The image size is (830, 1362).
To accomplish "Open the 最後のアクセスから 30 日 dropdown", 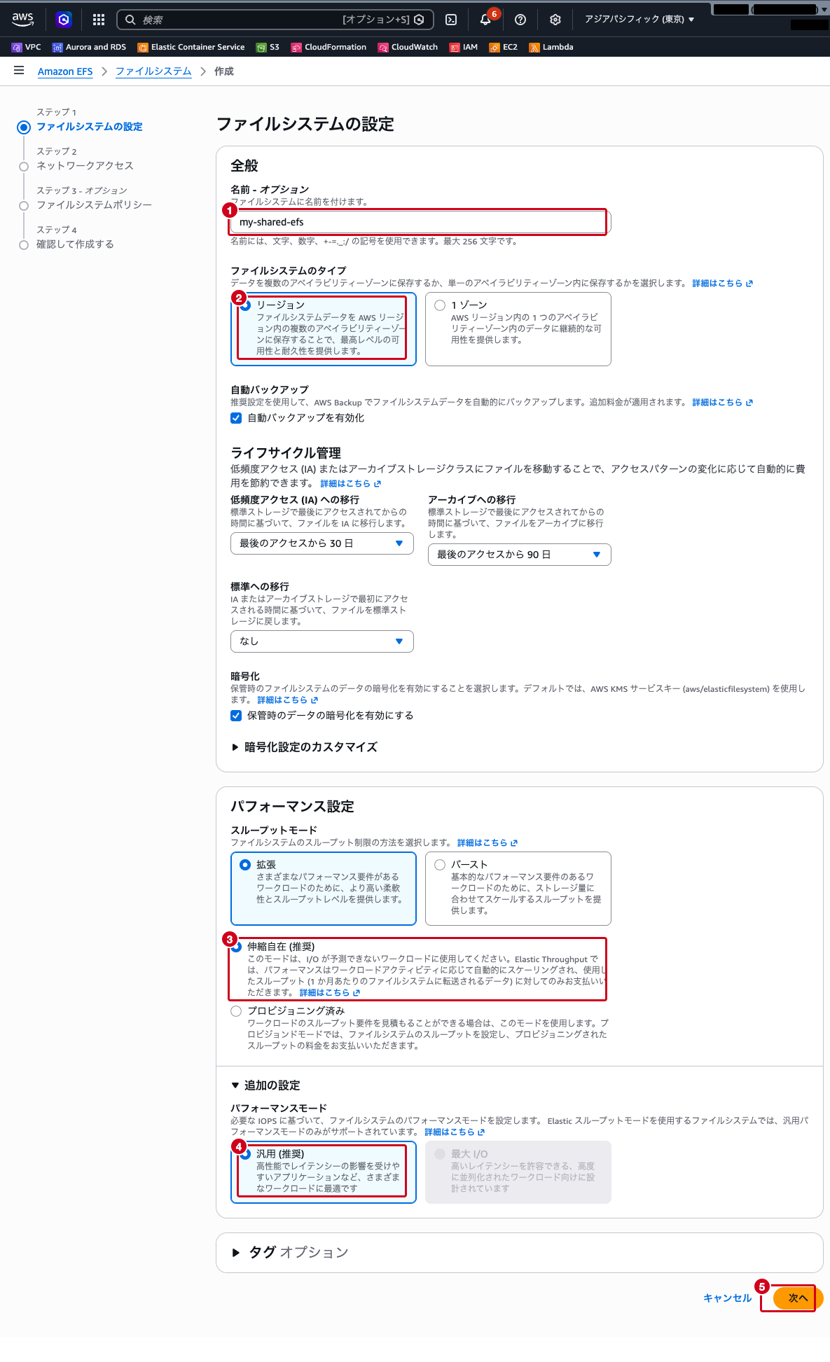I will (x=322, y=543).
